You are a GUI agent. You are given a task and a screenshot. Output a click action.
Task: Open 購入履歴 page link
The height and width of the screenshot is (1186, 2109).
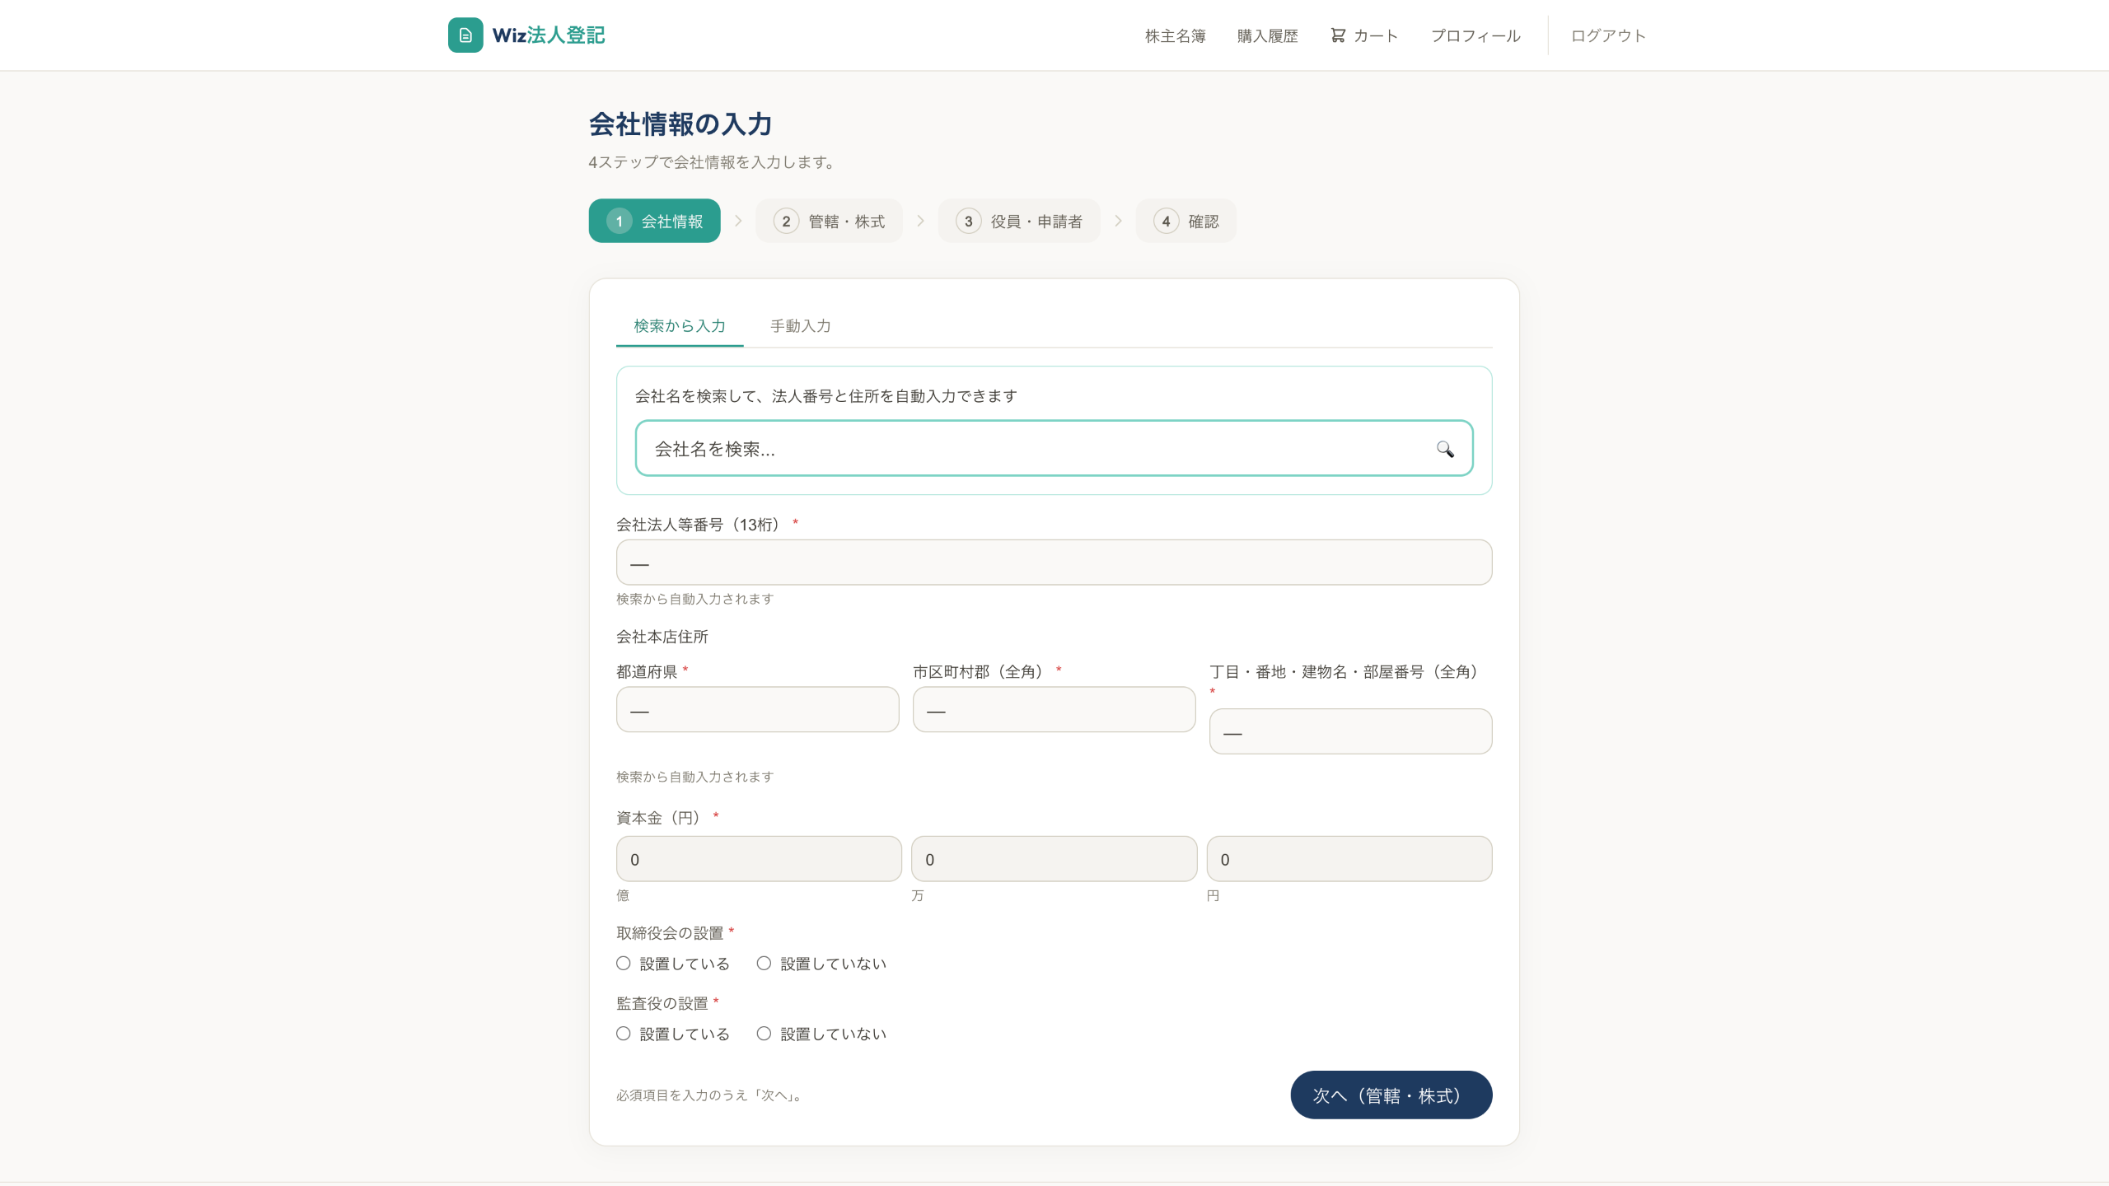click(1267, 36)
